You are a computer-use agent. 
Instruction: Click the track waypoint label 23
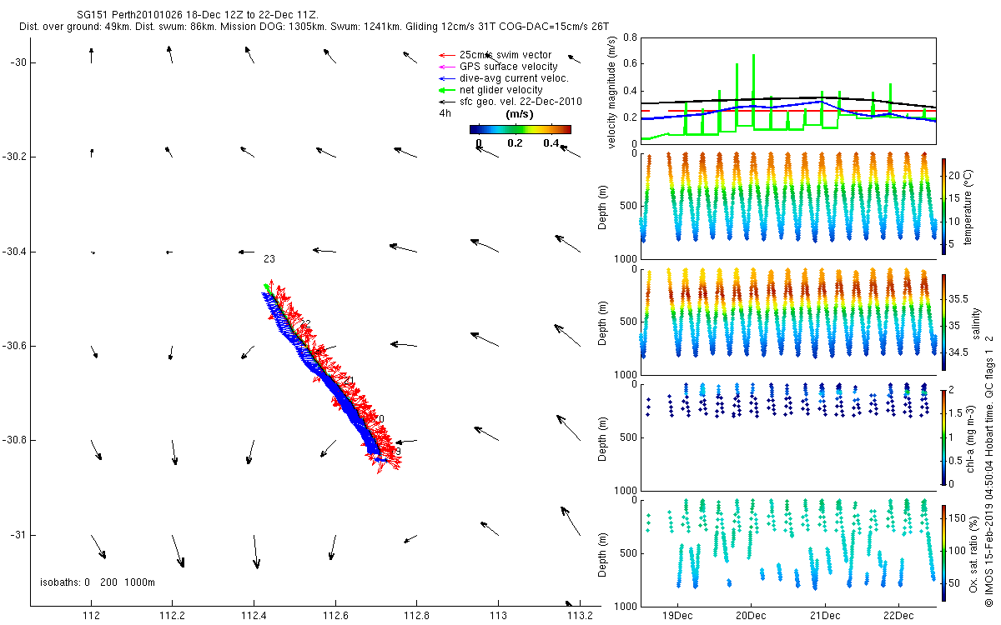pos(269,259)
